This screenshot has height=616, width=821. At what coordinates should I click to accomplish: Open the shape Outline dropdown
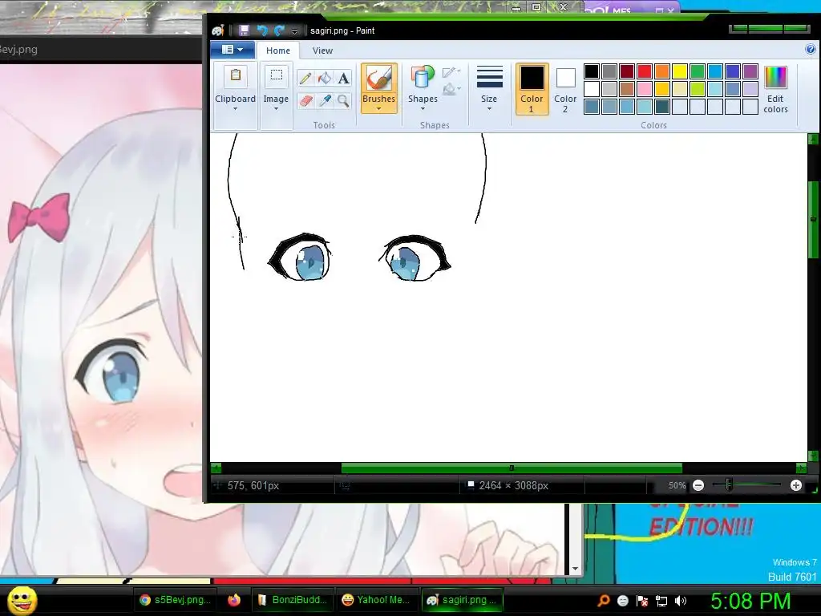(451, 71)
